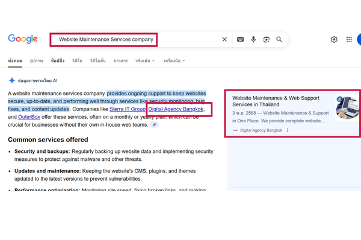Clear the search box with the X icon
This screenshot has height=240, width=361.
(x=224, y=40)
